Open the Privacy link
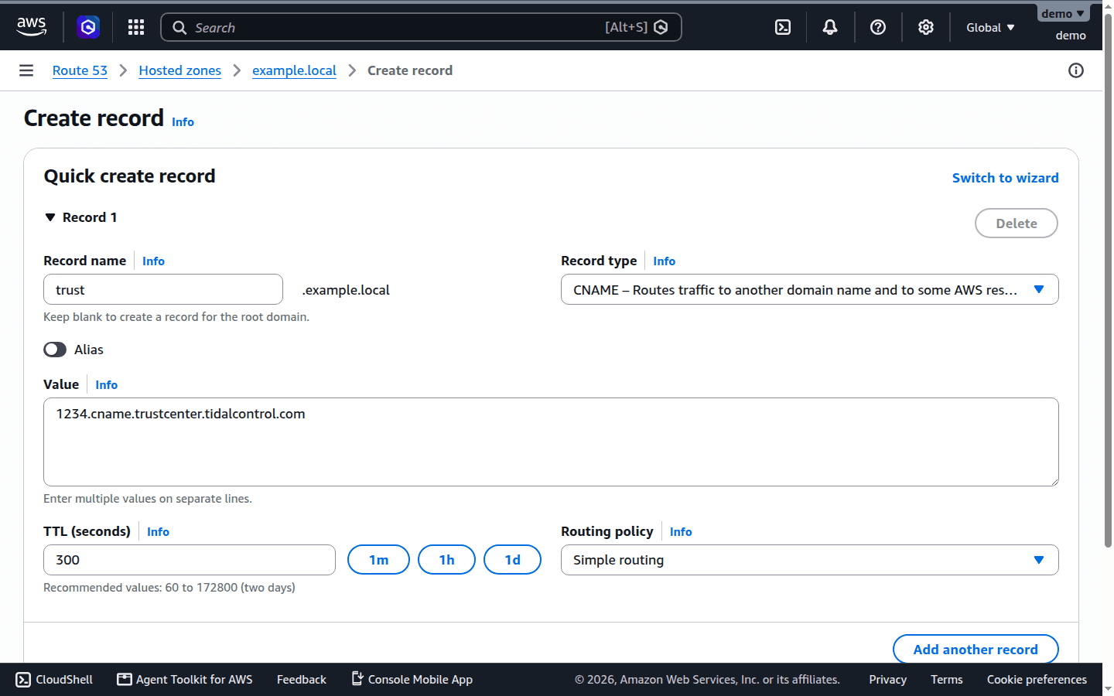 (887, 680)
